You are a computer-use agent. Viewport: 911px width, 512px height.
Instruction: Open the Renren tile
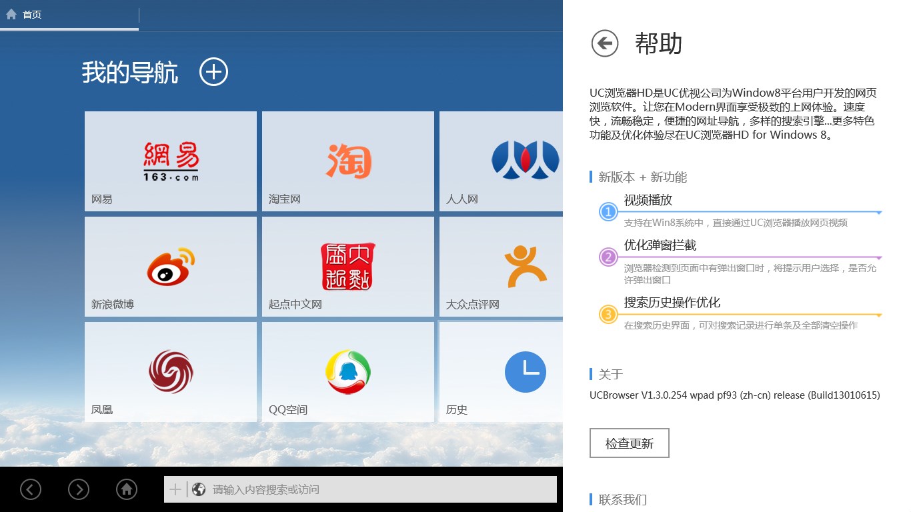[502, 161]
